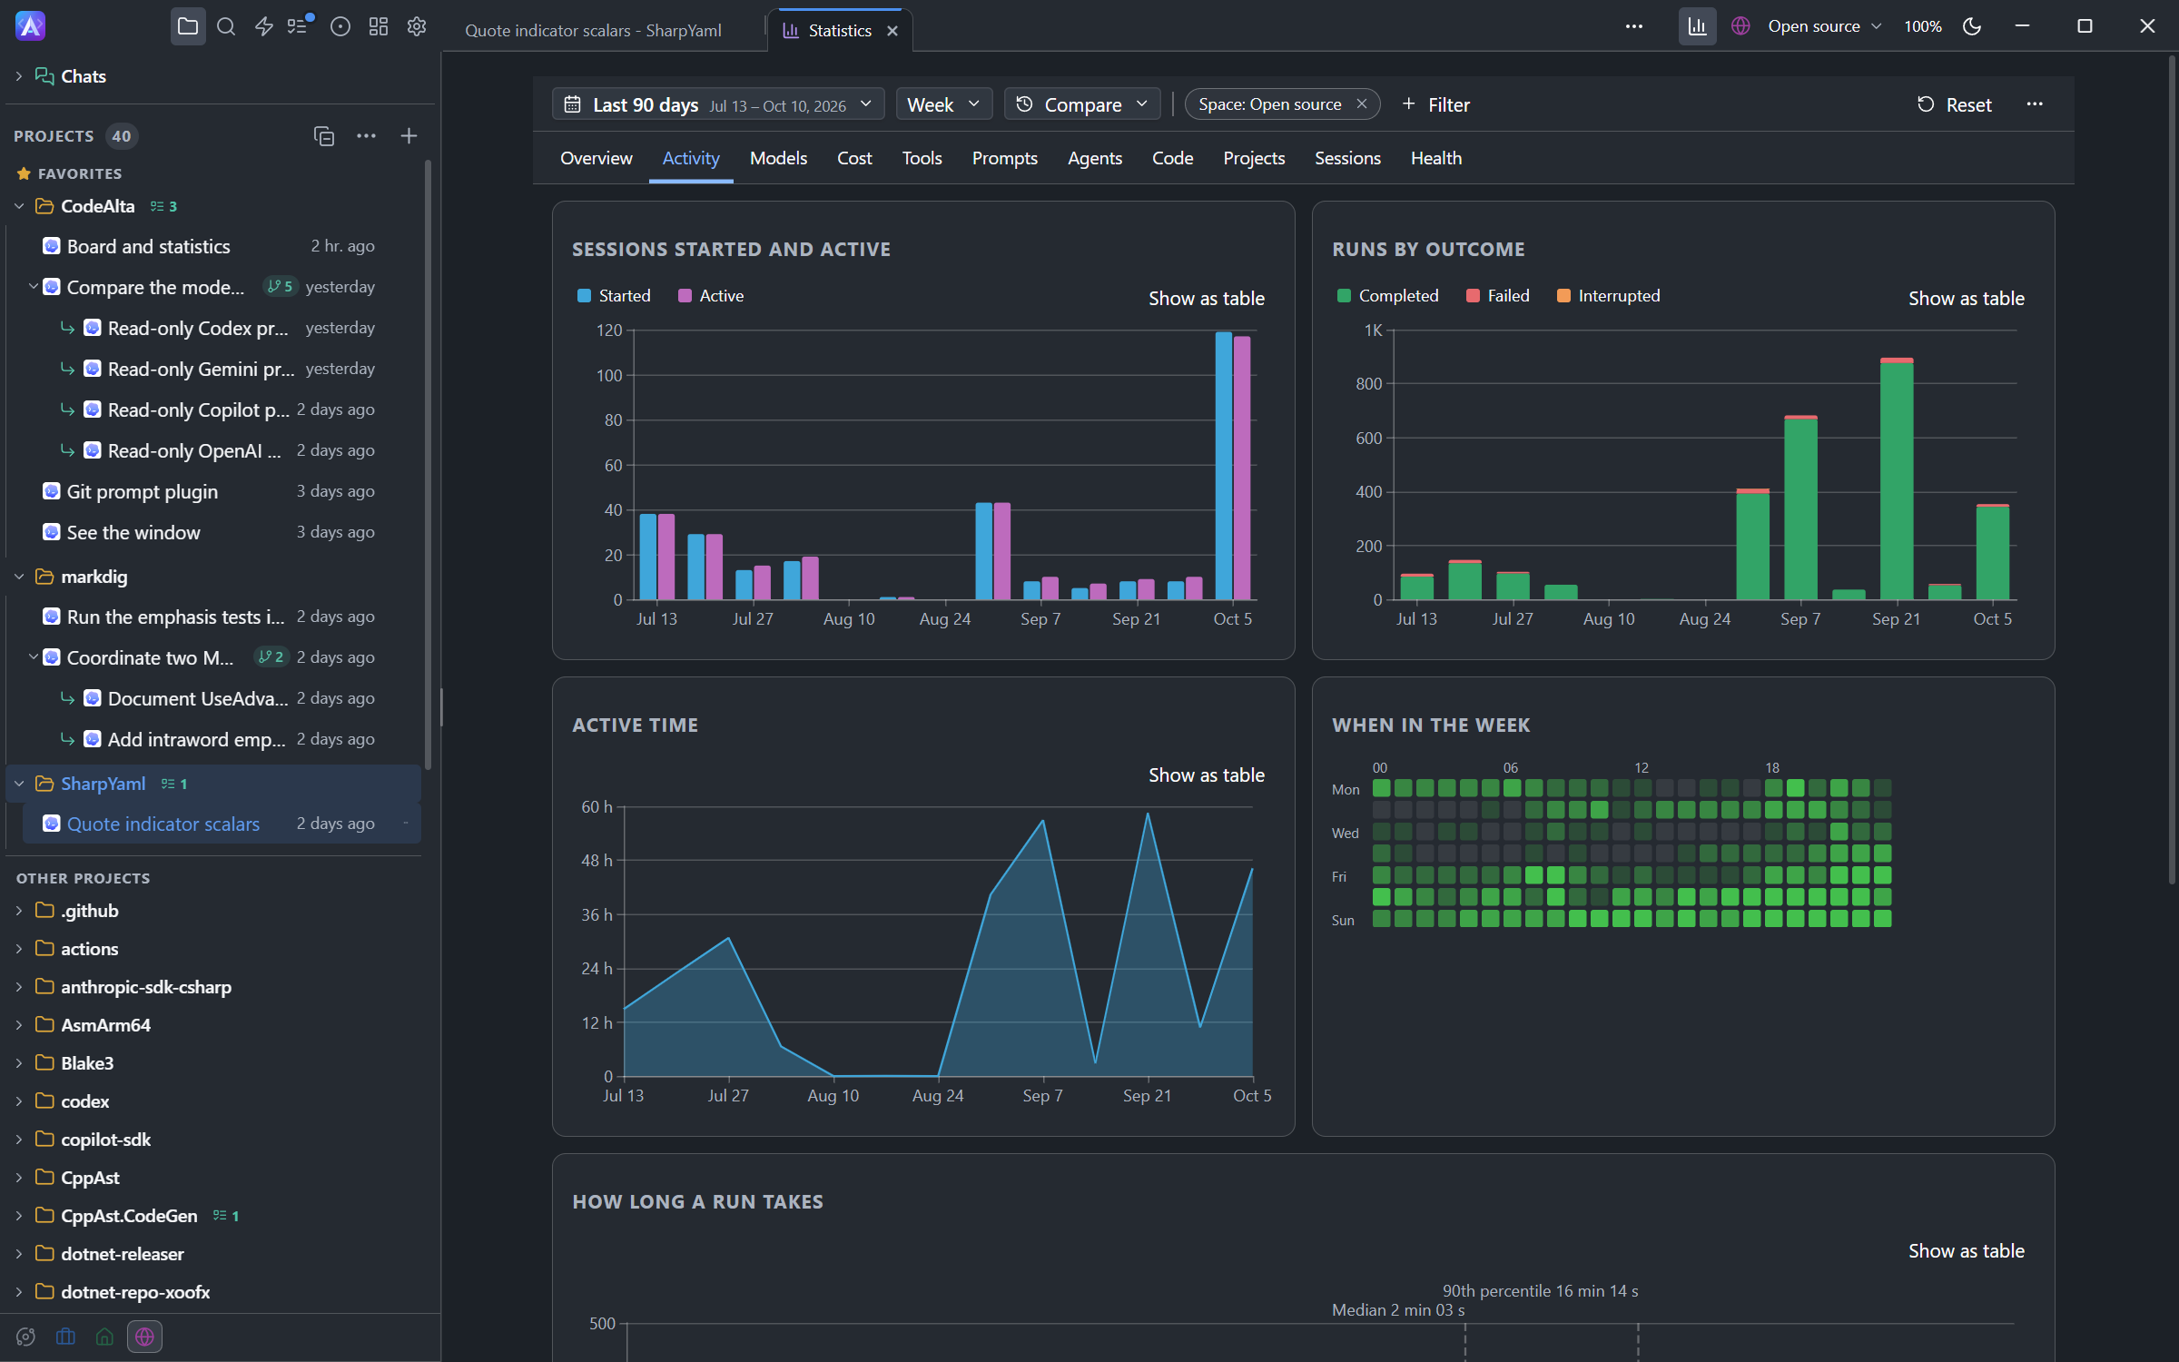The height and width of the screenshot is (1362, 2179).
Task: Show How Long a Run Takes as table
Action: pos(1966,1250)
